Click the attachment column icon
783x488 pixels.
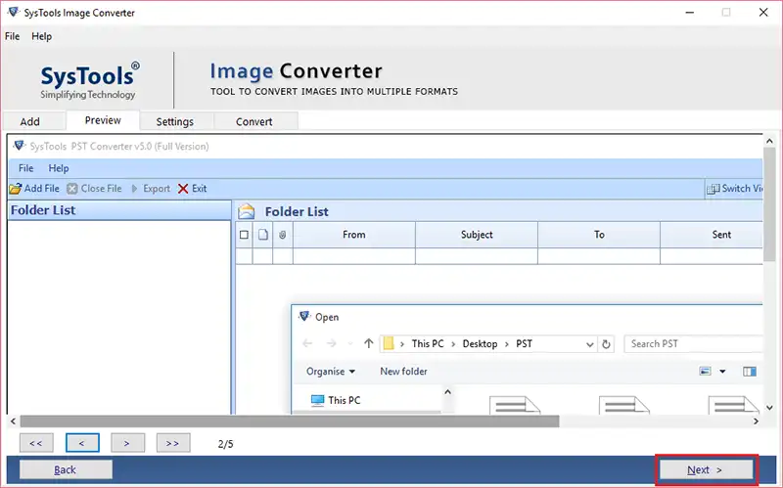point(283,235)
